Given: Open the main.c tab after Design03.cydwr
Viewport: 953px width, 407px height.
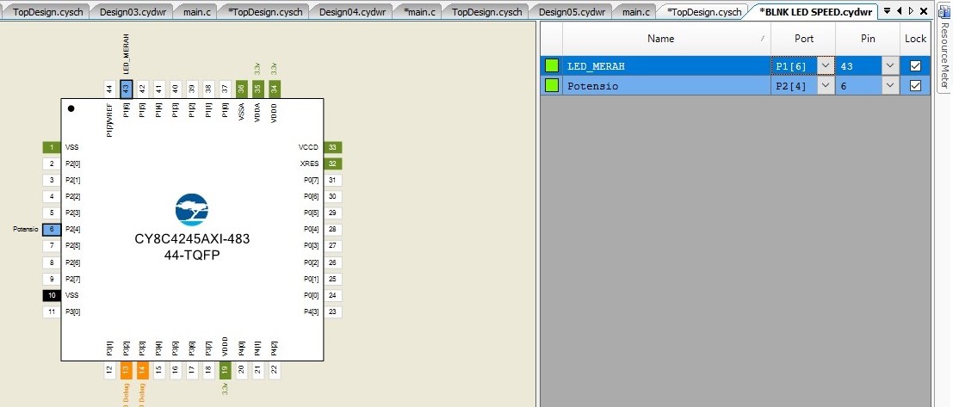Looking at the screenshot, I should click(x=196, y=11).
